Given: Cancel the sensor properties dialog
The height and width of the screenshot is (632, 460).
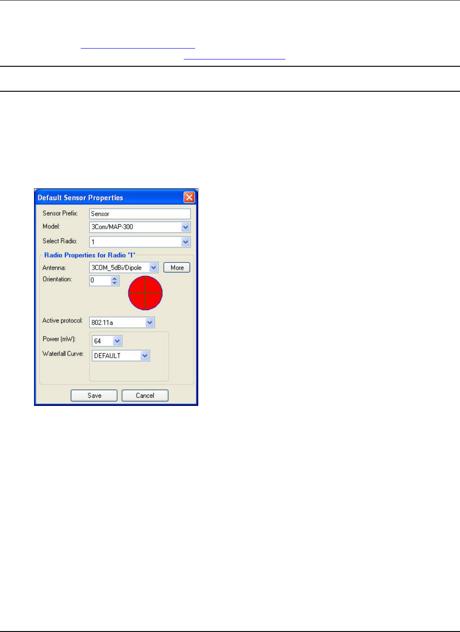Looking at the screenshot, I should pyautogui.click(x=145, y=395).
